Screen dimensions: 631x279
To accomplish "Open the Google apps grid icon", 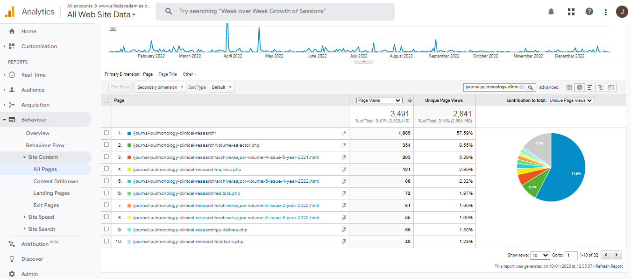I will (x=571, y=12).
